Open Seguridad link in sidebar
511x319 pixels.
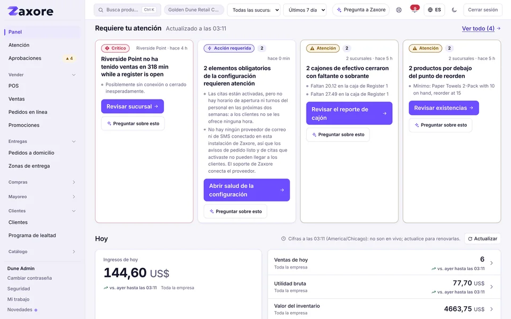19,289
